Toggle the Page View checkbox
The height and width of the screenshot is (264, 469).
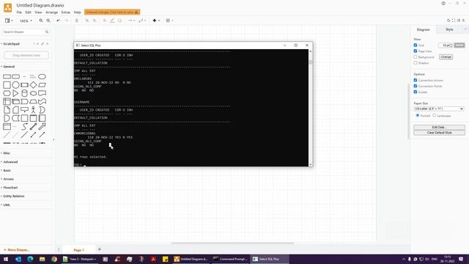point(416,51)
